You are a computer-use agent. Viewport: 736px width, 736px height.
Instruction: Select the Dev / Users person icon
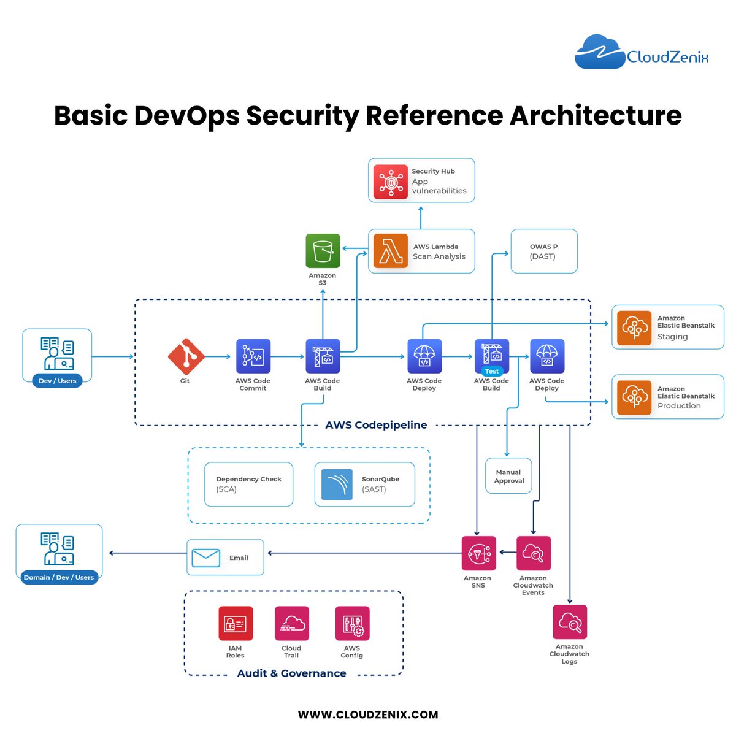57,353
